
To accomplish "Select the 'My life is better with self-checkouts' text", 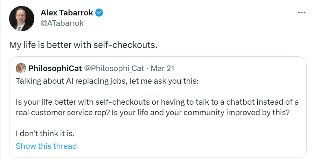I will pos(83,45).
